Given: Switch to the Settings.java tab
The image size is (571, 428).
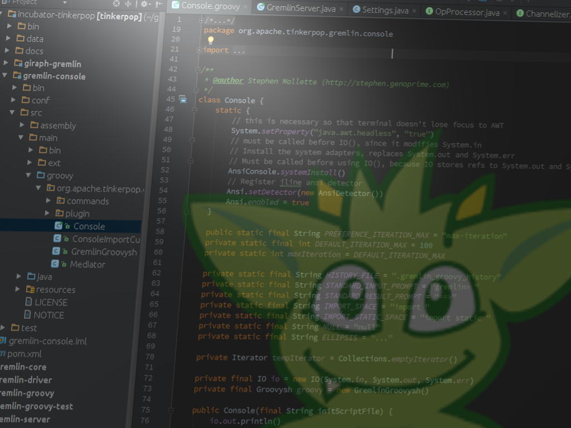Looking at the screenshot, I should click(385, 9).
